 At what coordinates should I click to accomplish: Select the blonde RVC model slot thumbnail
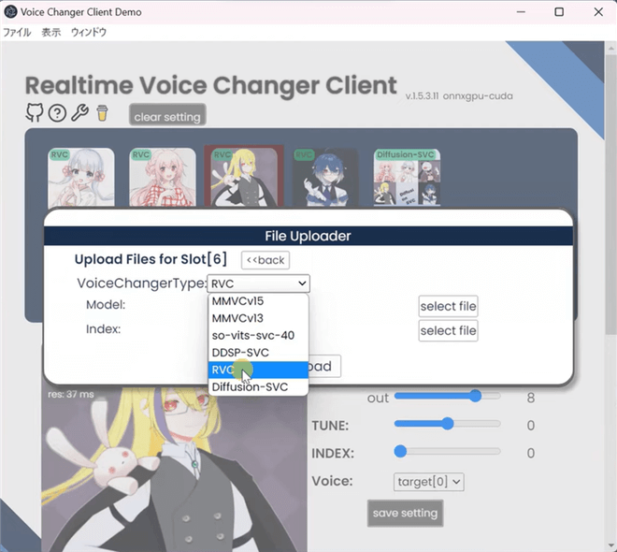pos(244,177)
